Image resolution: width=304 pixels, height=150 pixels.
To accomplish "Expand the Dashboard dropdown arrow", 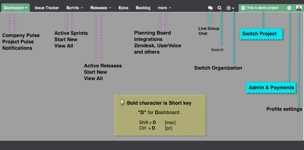I will (x=26, y=8).
